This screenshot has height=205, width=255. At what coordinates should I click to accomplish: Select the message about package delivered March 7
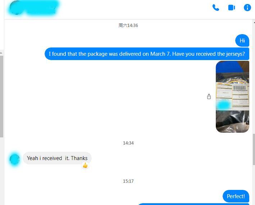pyautogui.click(x=147, y=54)
